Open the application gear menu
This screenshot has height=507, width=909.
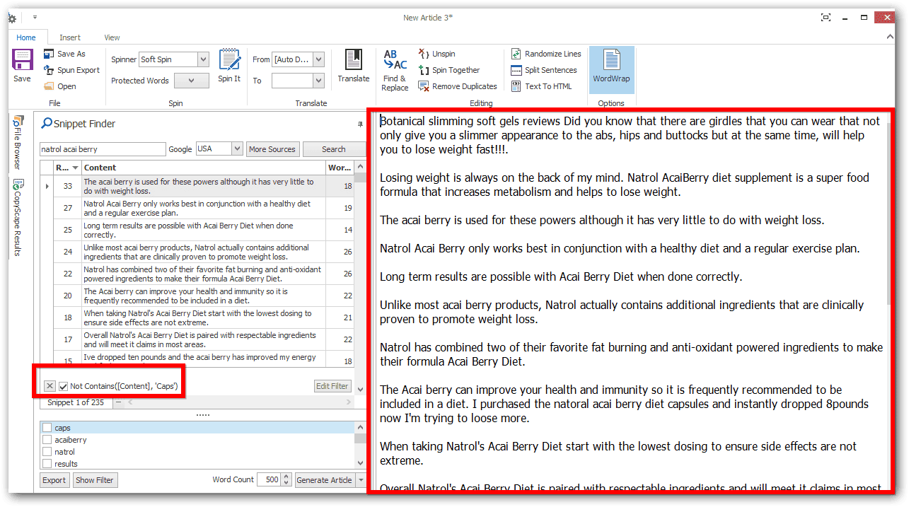11,18
